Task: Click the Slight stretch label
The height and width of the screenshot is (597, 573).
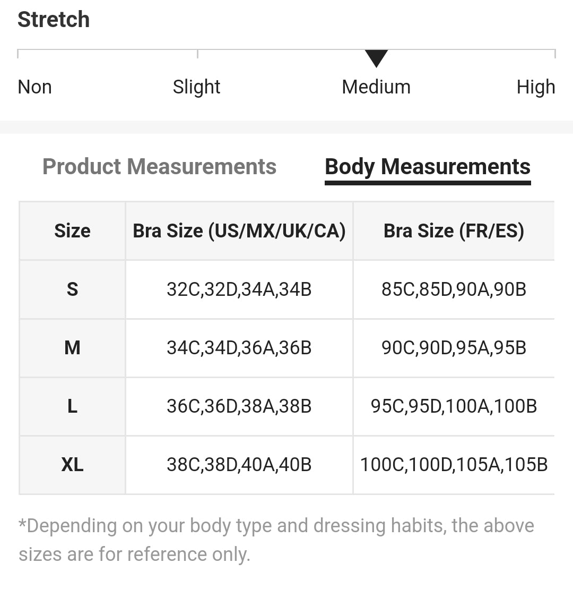Action: pos(196,87)
